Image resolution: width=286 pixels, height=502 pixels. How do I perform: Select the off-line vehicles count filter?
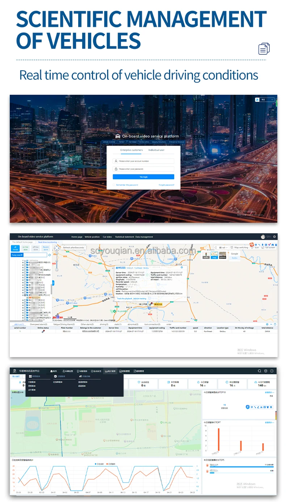click(x=35, y=248)
